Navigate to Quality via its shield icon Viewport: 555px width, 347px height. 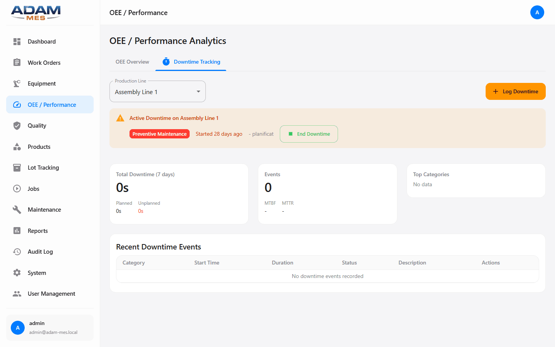(x=17, y=125)
